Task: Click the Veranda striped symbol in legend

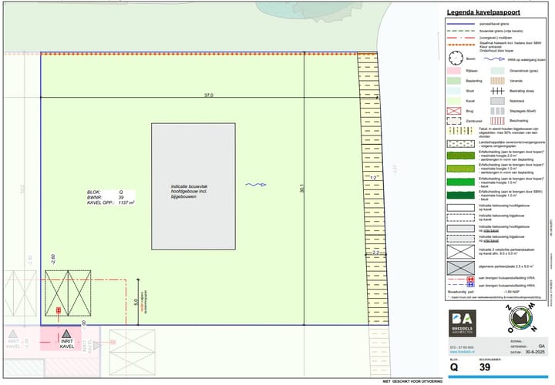Action: 497,81
